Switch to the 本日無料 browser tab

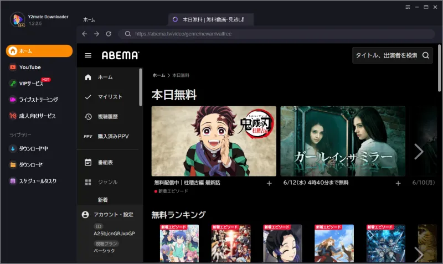[211, 19]
